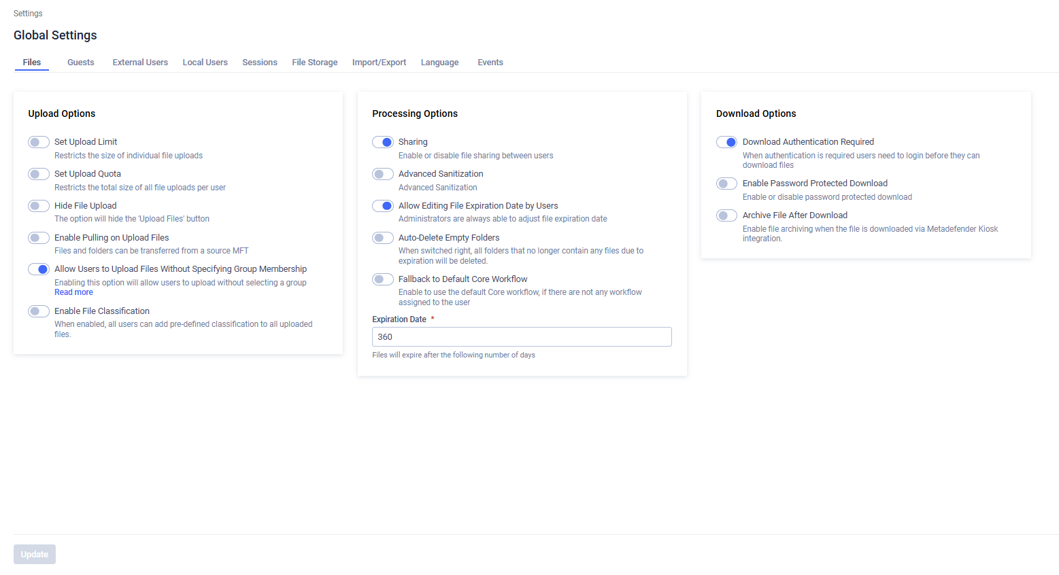Turn on Set Upload Quota switch

39,174
